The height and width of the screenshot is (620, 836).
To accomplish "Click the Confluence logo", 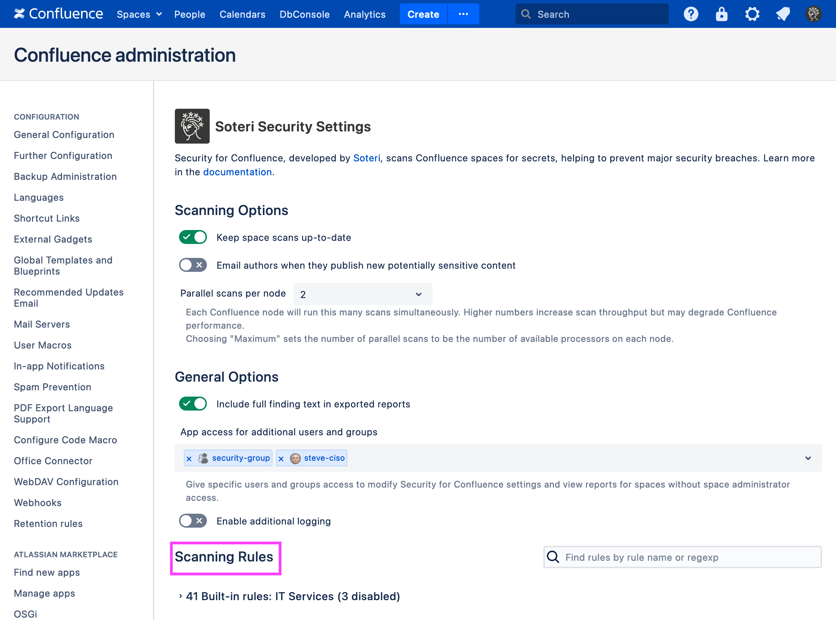I will 59,14.
